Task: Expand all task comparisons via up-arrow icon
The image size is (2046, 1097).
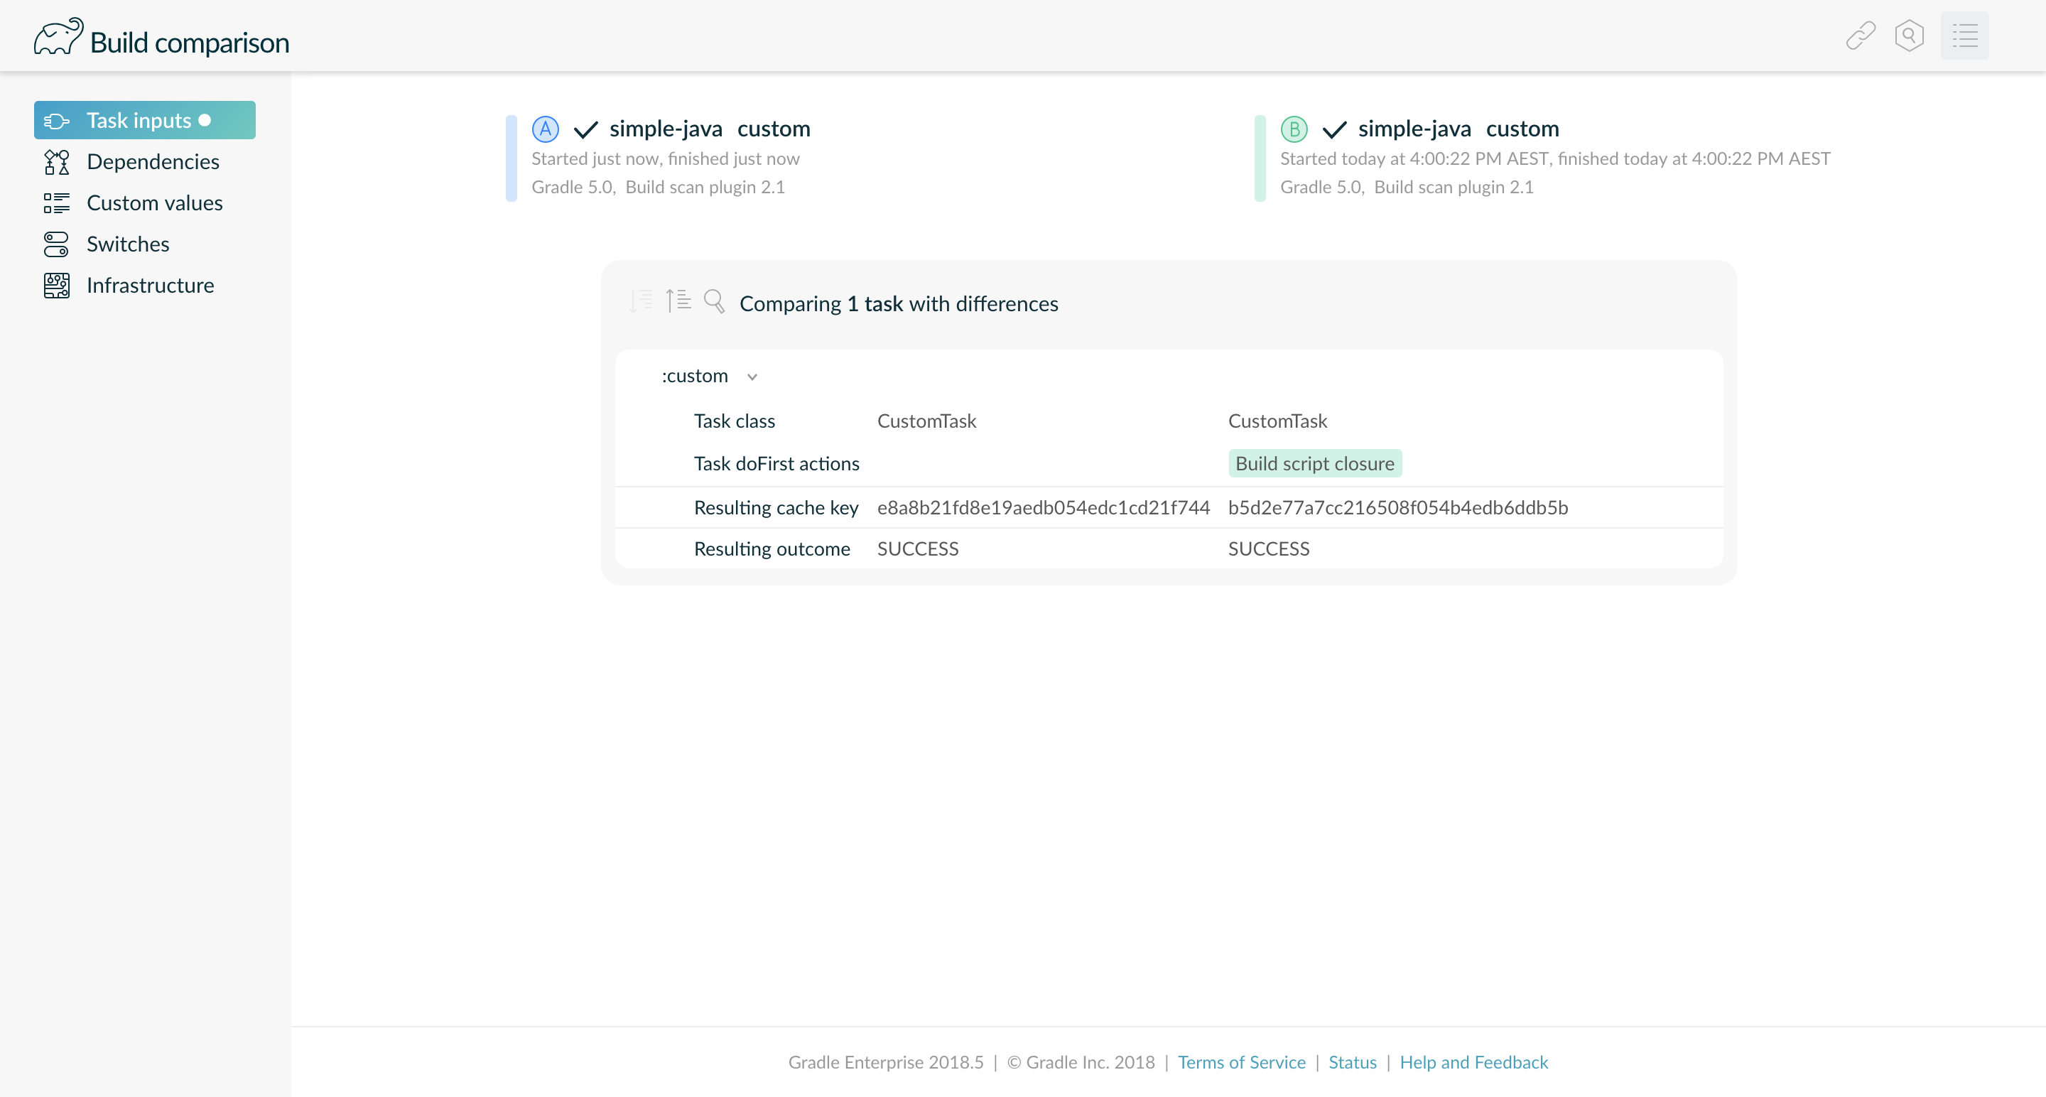Action: 678,301
